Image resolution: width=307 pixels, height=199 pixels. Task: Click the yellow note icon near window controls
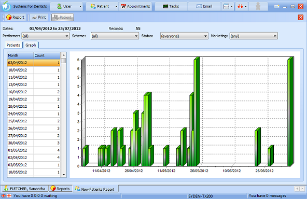(x=276, y=6)
